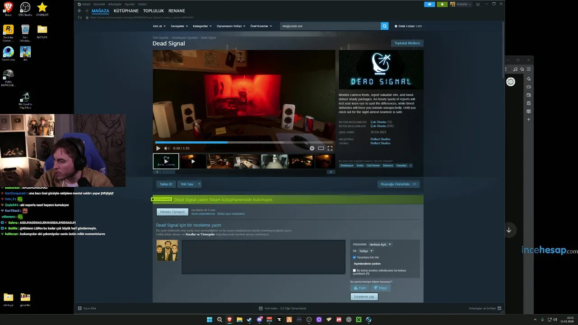Screen dimensions: 578x325
Task: Submit with the İnceleme yaz button
Action: pyautogui.click(x=364, y=297)
